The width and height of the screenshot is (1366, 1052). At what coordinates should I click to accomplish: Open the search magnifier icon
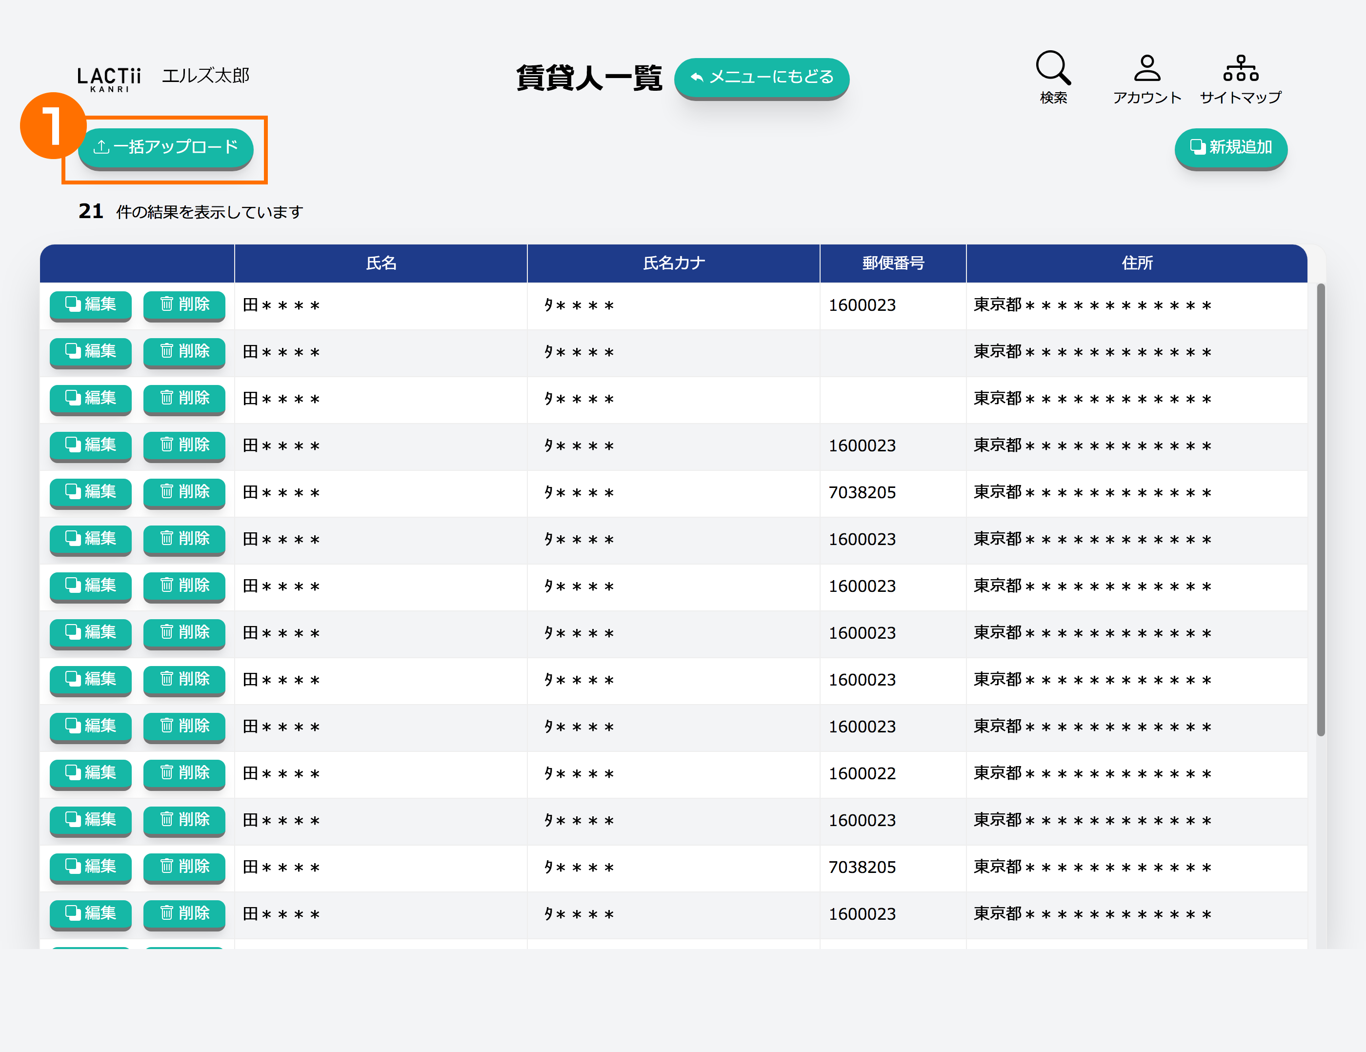[1053, 68]
